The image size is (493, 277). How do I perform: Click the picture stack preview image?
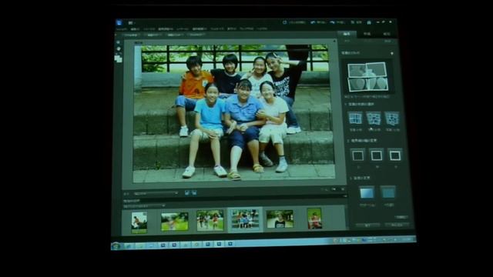tap(367, 77)
